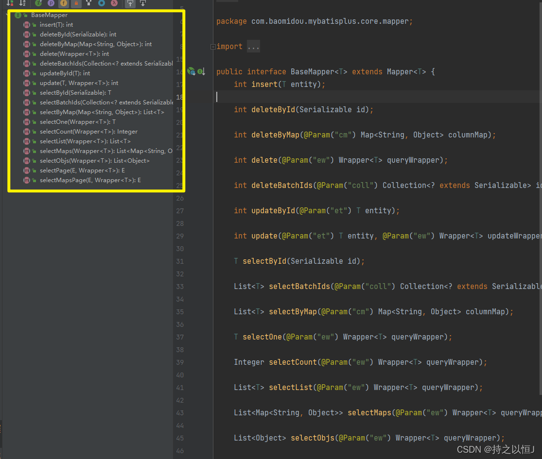Viewport: 542px width, 459px height.
Task: Select selectByMap(Map<String, Object>): List<T> method
Action: pos(102,112)
